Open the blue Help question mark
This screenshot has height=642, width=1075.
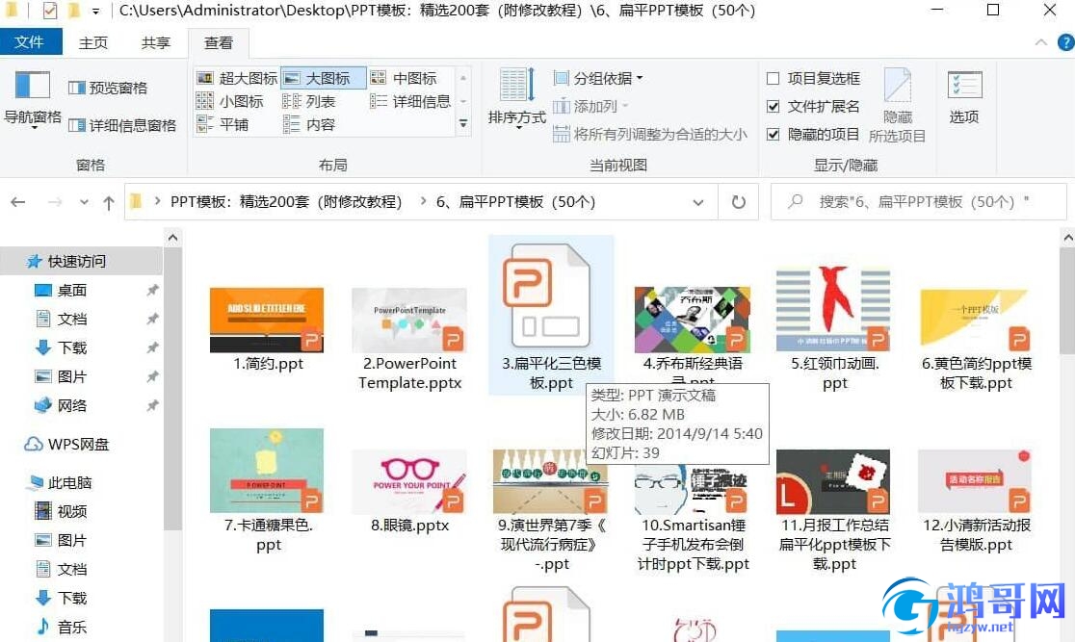click(1066, 42)
